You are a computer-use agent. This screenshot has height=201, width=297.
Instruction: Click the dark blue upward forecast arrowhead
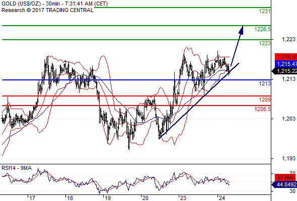point(241,30)
